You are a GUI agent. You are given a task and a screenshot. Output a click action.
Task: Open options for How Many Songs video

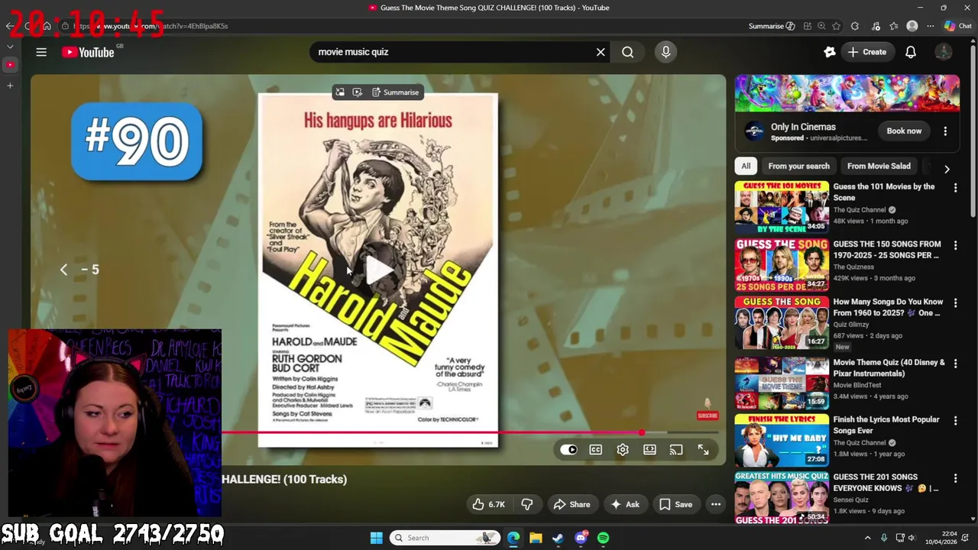[x=955, y=303]
